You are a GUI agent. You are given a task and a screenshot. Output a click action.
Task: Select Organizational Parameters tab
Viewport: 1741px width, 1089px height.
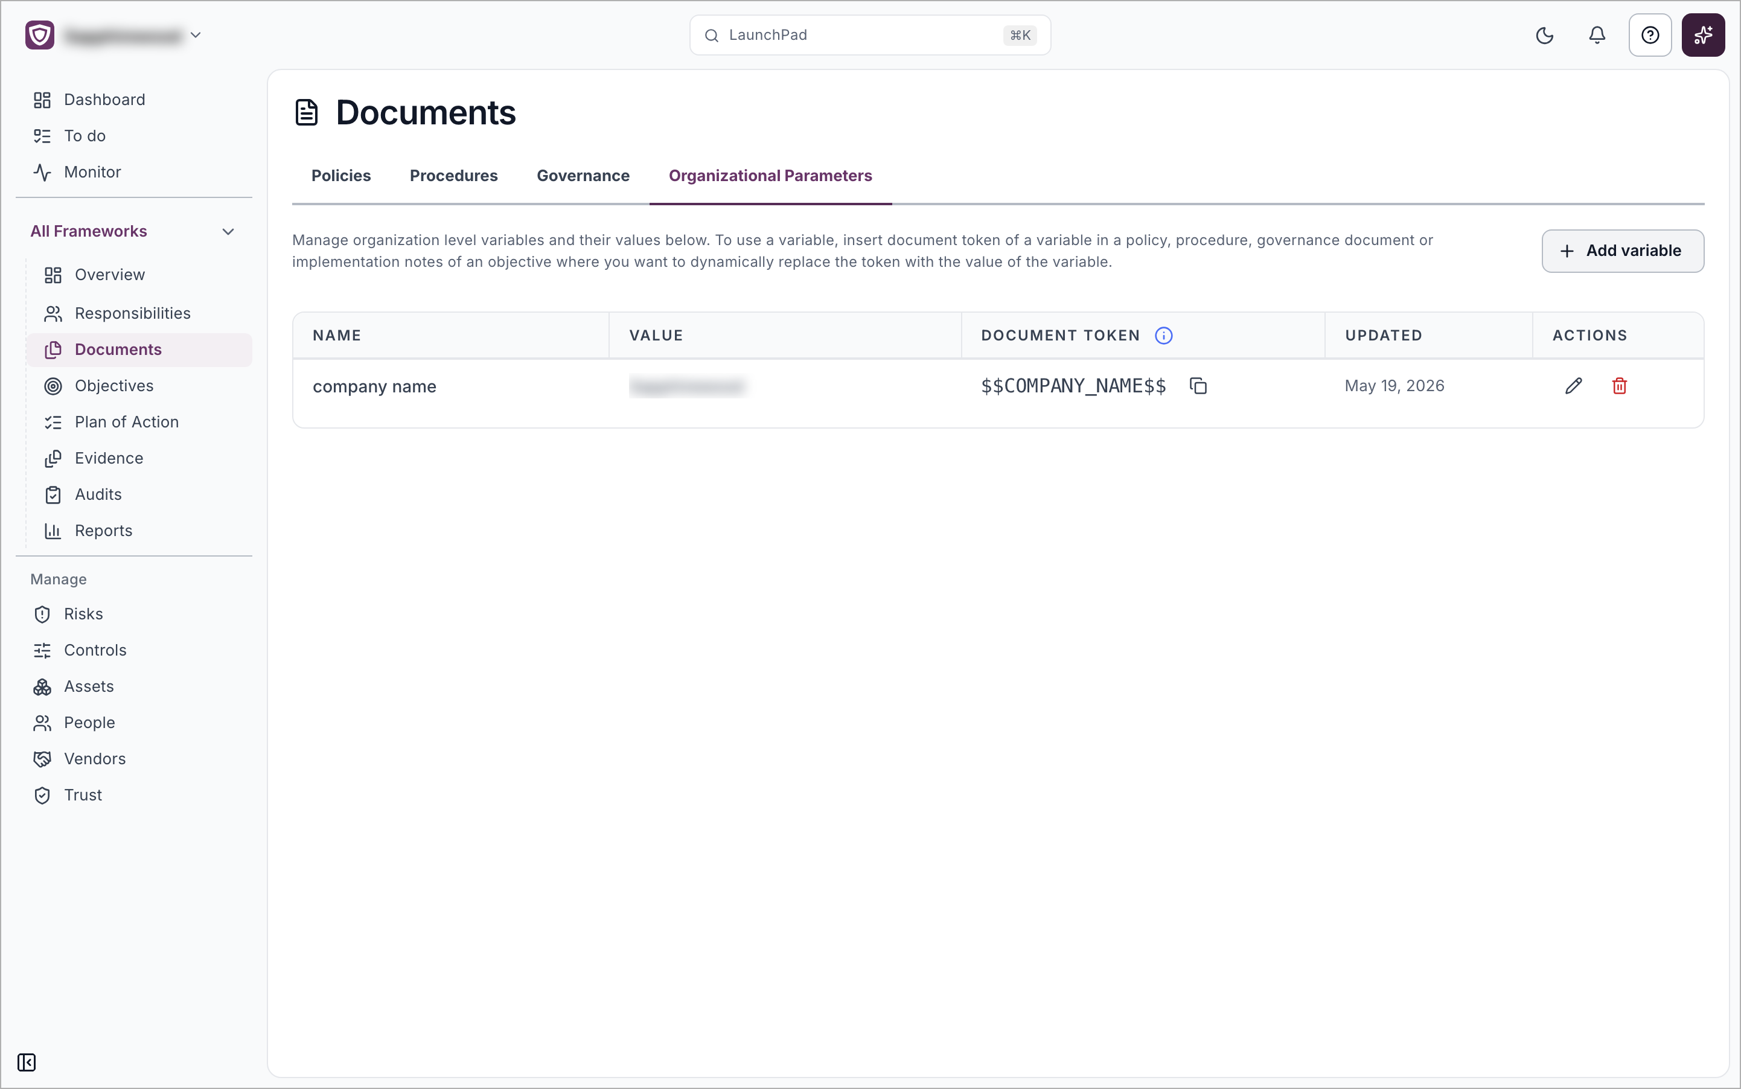click(x=770, y=176)
